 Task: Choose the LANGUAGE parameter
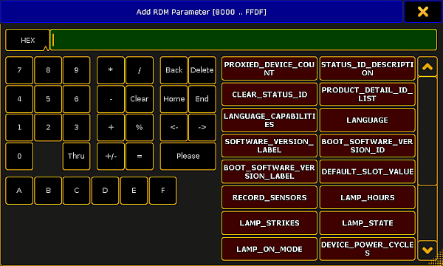pyautogui.click(x=367, y=120)
